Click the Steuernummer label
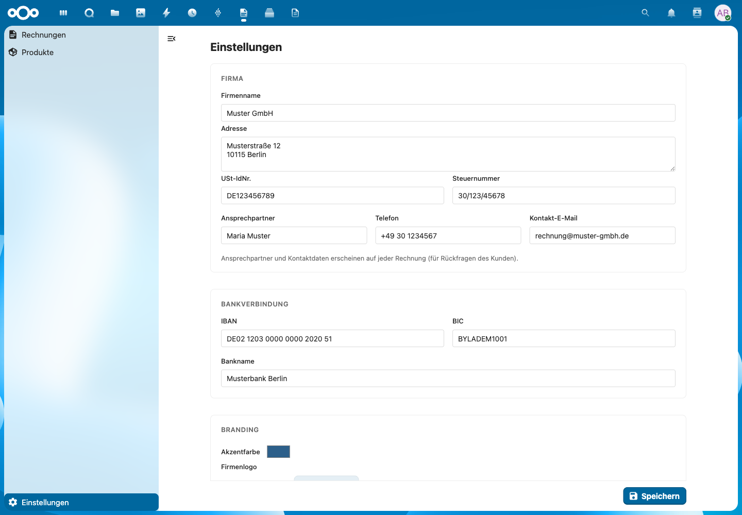 (476, 179)
